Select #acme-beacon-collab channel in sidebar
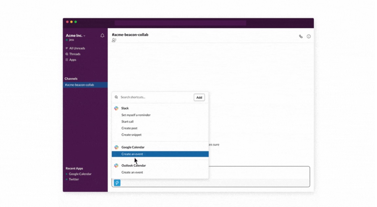This screenshot has width=377, height=207. click(85, 85)
